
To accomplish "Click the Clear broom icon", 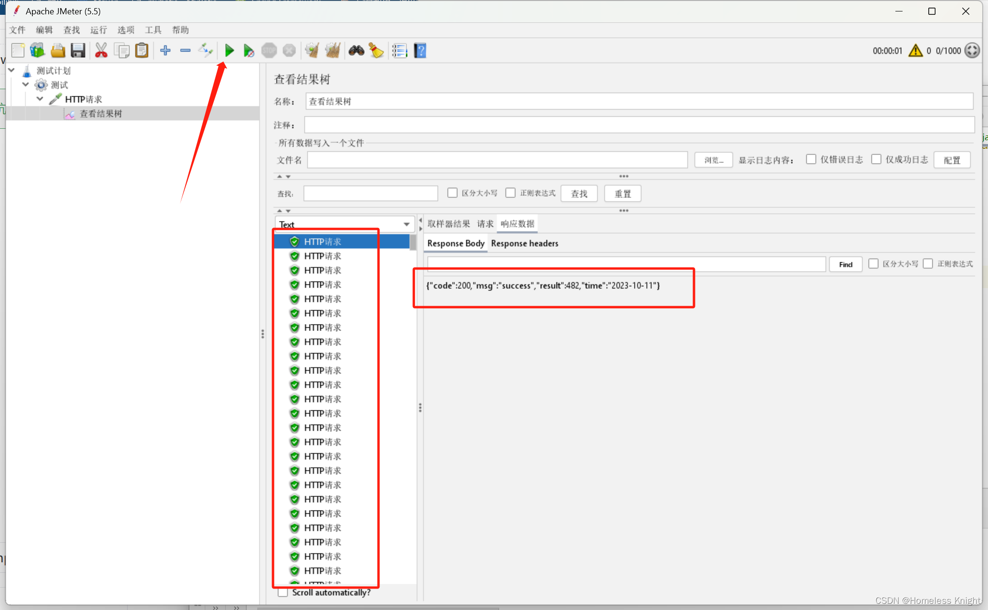I will [x=312, y=51].
